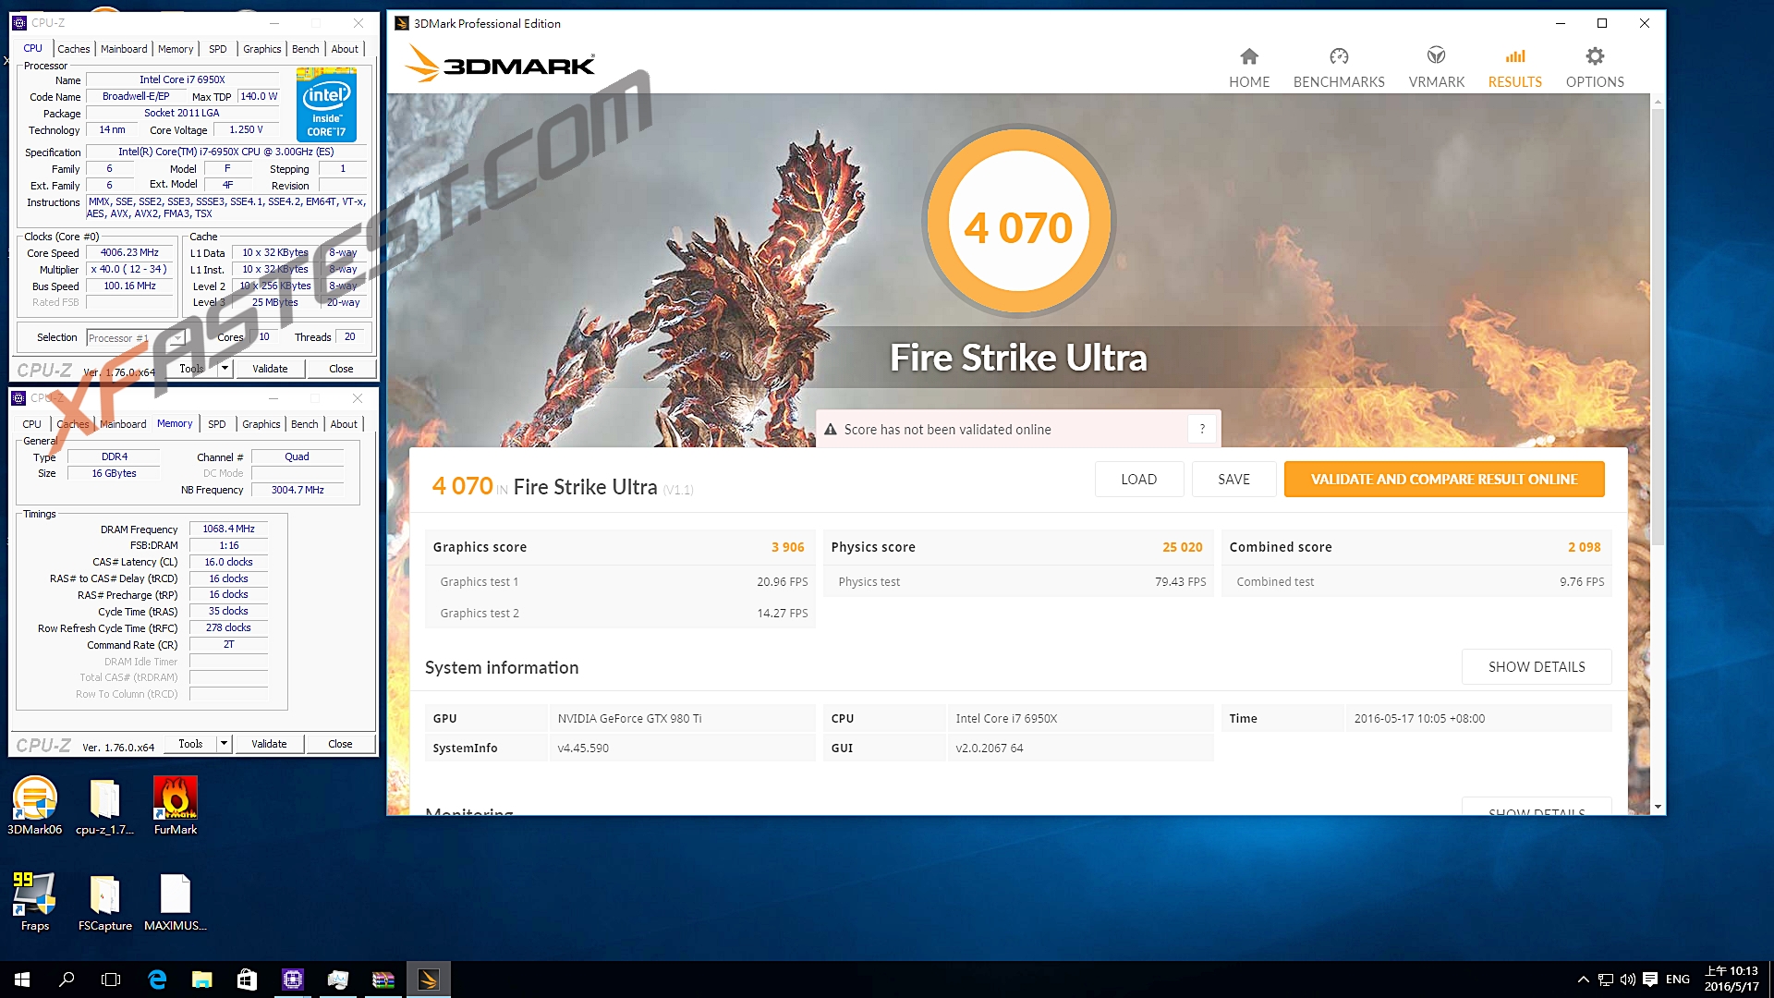Open the system tray hidden icons chevron
Viewport: 1774px width, 998px height.
[x=1583, y=980]
